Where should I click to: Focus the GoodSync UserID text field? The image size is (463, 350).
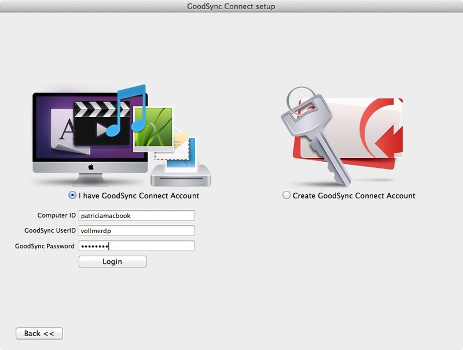(137, 230)
